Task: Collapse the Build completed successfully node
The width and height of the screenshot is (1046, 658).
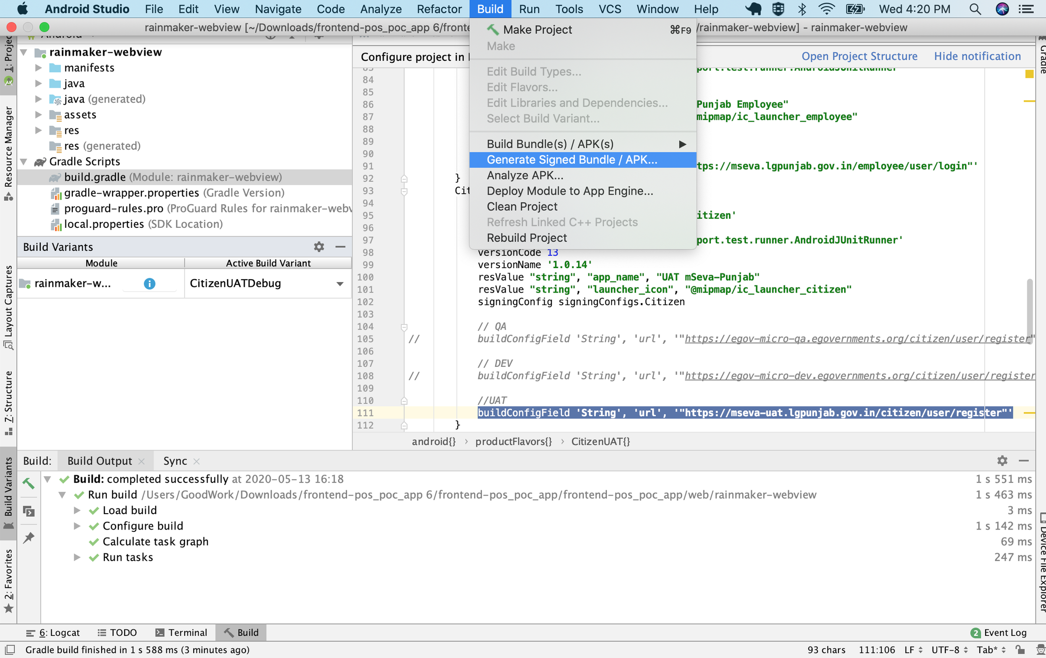Action: [x=47, y=479]
